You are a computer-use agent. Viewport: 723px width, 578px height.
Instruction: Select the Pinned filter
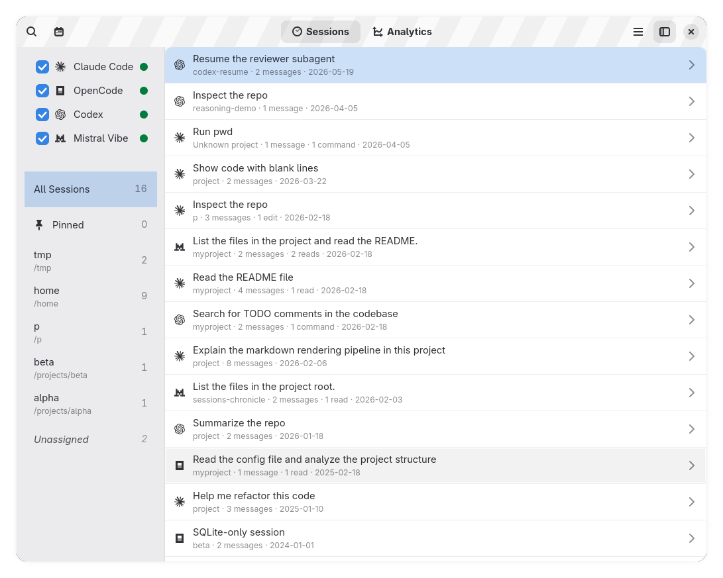(91, 224)
